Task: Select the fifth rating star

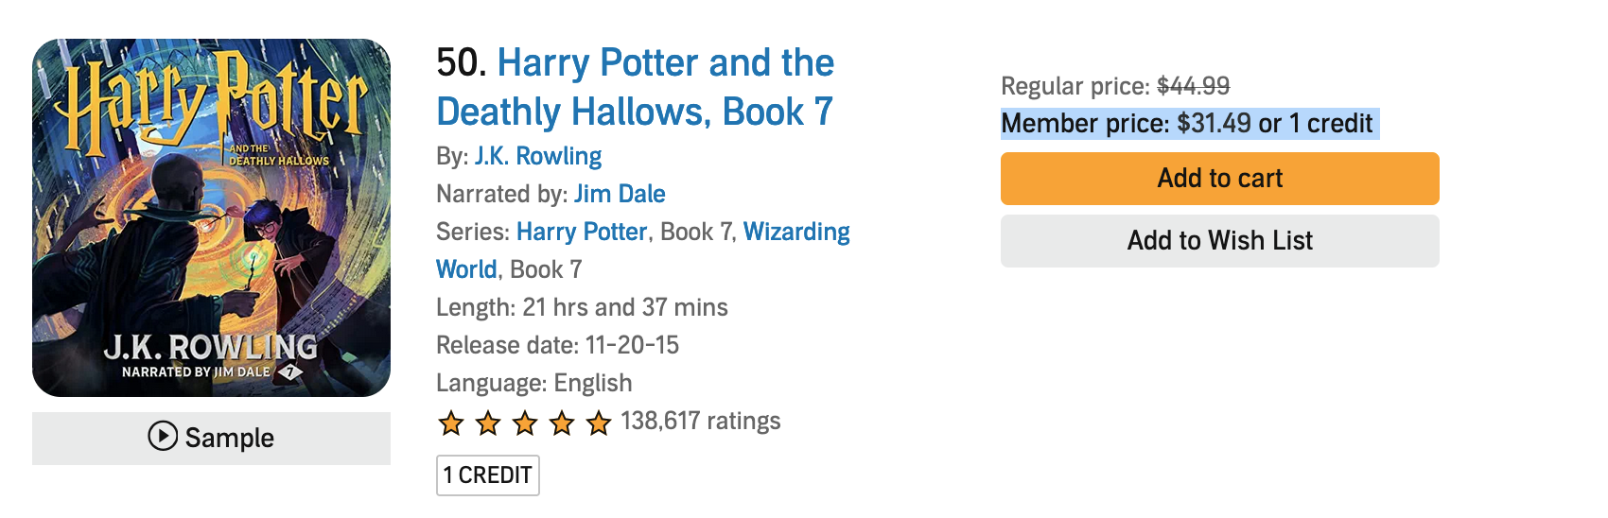Action: 599,423
